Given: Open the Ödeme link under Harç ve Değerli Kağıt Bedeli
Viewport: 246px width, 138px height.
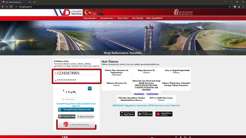Looking at the screenshot, I should [x=176, y=72].
